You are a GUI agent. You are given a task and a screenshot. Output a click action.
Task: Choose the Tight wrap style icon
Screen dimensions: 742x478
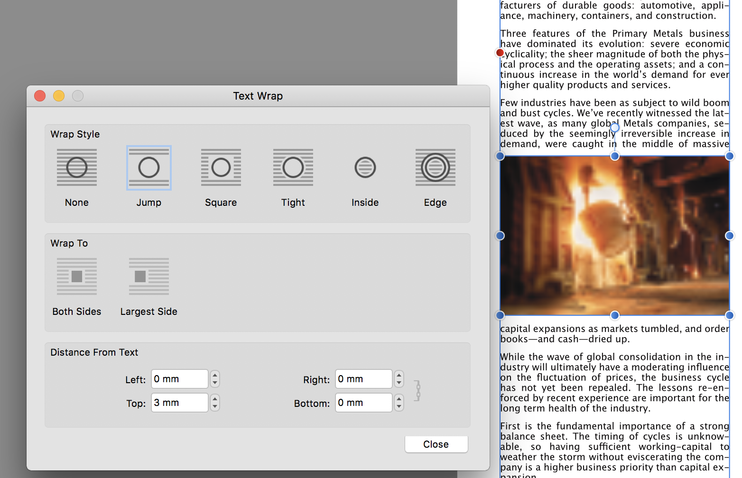click(293, 167)
